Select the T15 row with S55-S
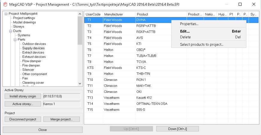Screen dimensions: 261x135 tap(172, 110)
